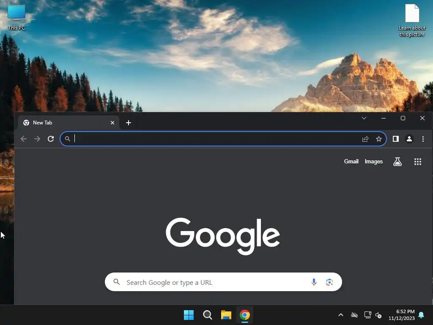Close the New Tab tab
This screenshot has width=433, height=325.
112,123
